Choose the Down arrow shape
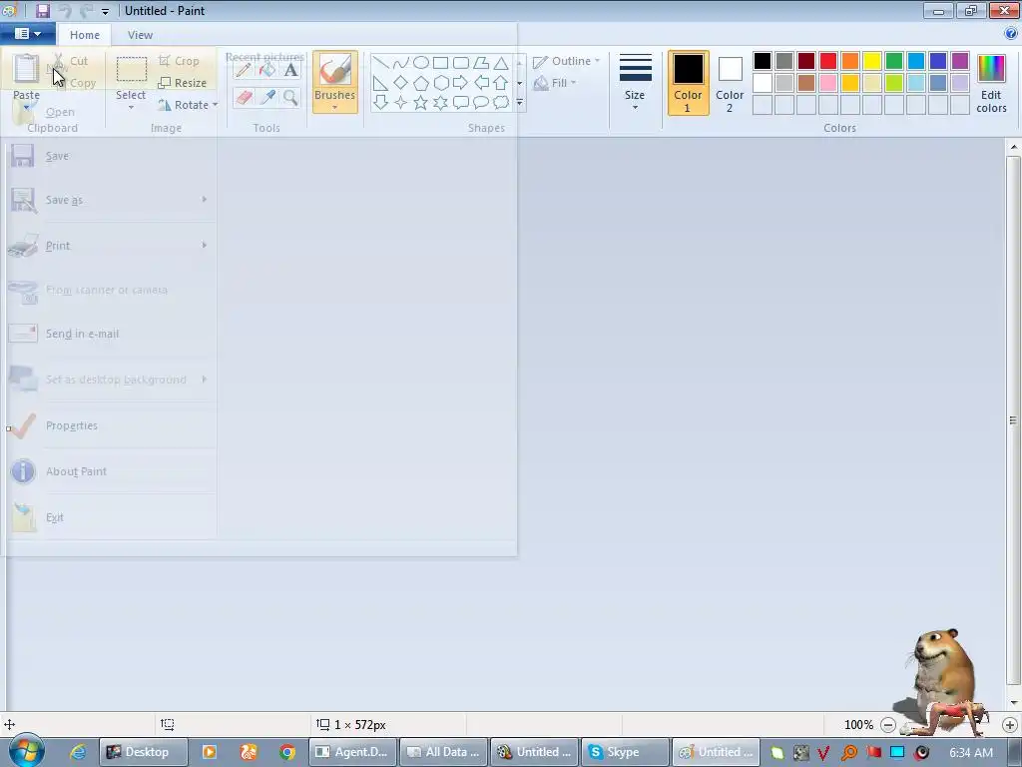This screenshot has width=1022, height=767. tap(380, 103)
